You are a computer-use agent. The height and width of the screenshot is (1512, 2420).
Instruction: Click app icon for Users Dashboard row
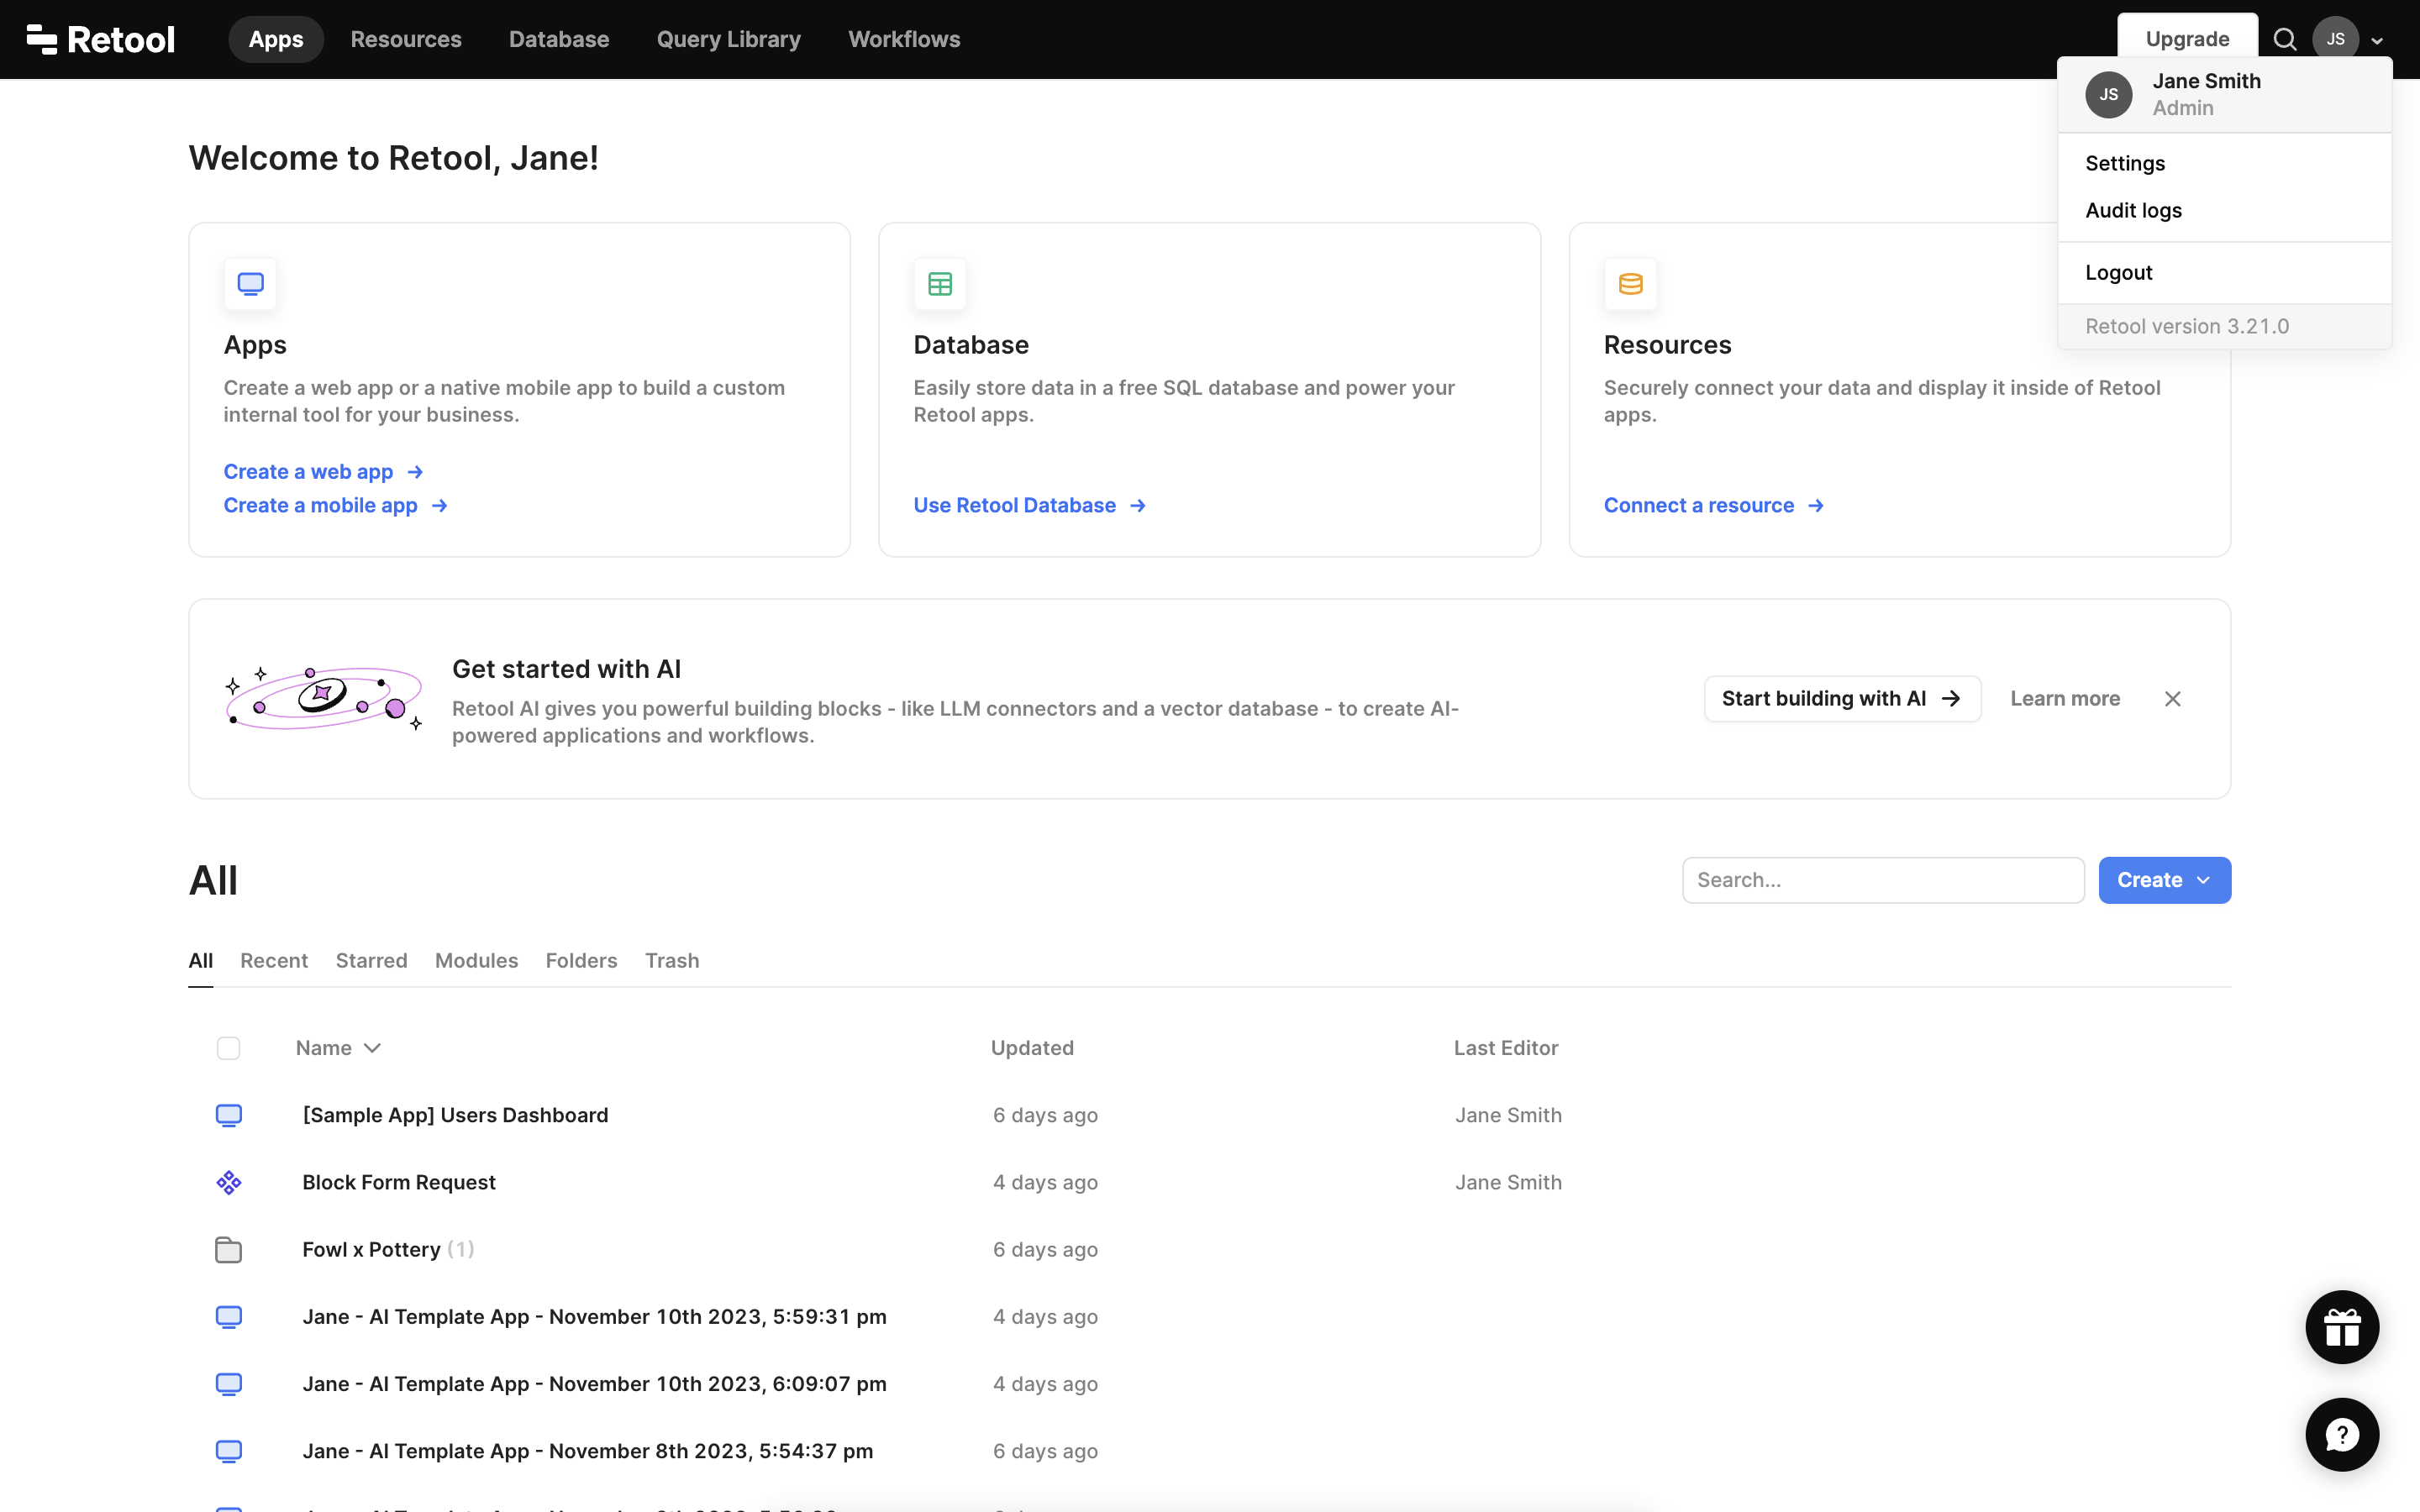click(229, 1115)
